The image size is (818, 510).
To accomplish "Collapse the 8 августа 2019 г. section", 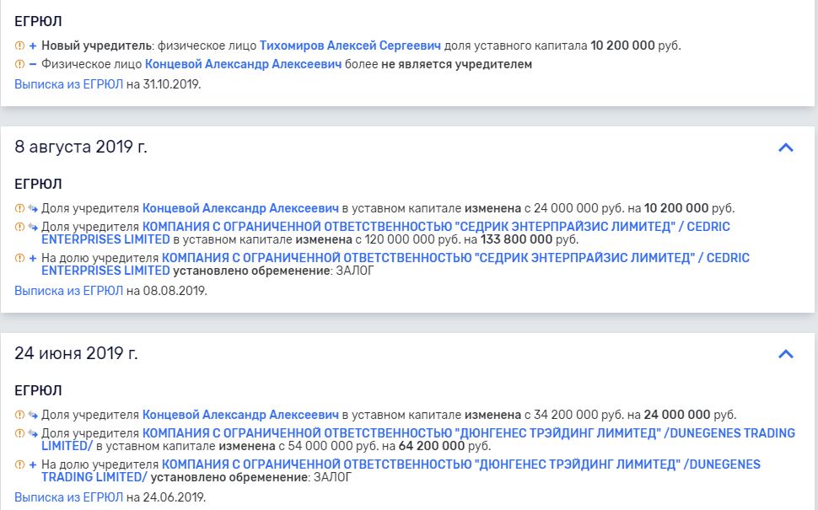I will click(785, 148).
